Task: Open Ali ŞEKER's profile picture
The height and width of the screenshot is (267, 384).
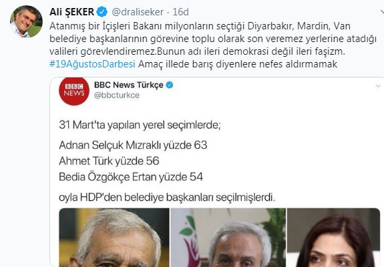Action: [x=26, y=21]
